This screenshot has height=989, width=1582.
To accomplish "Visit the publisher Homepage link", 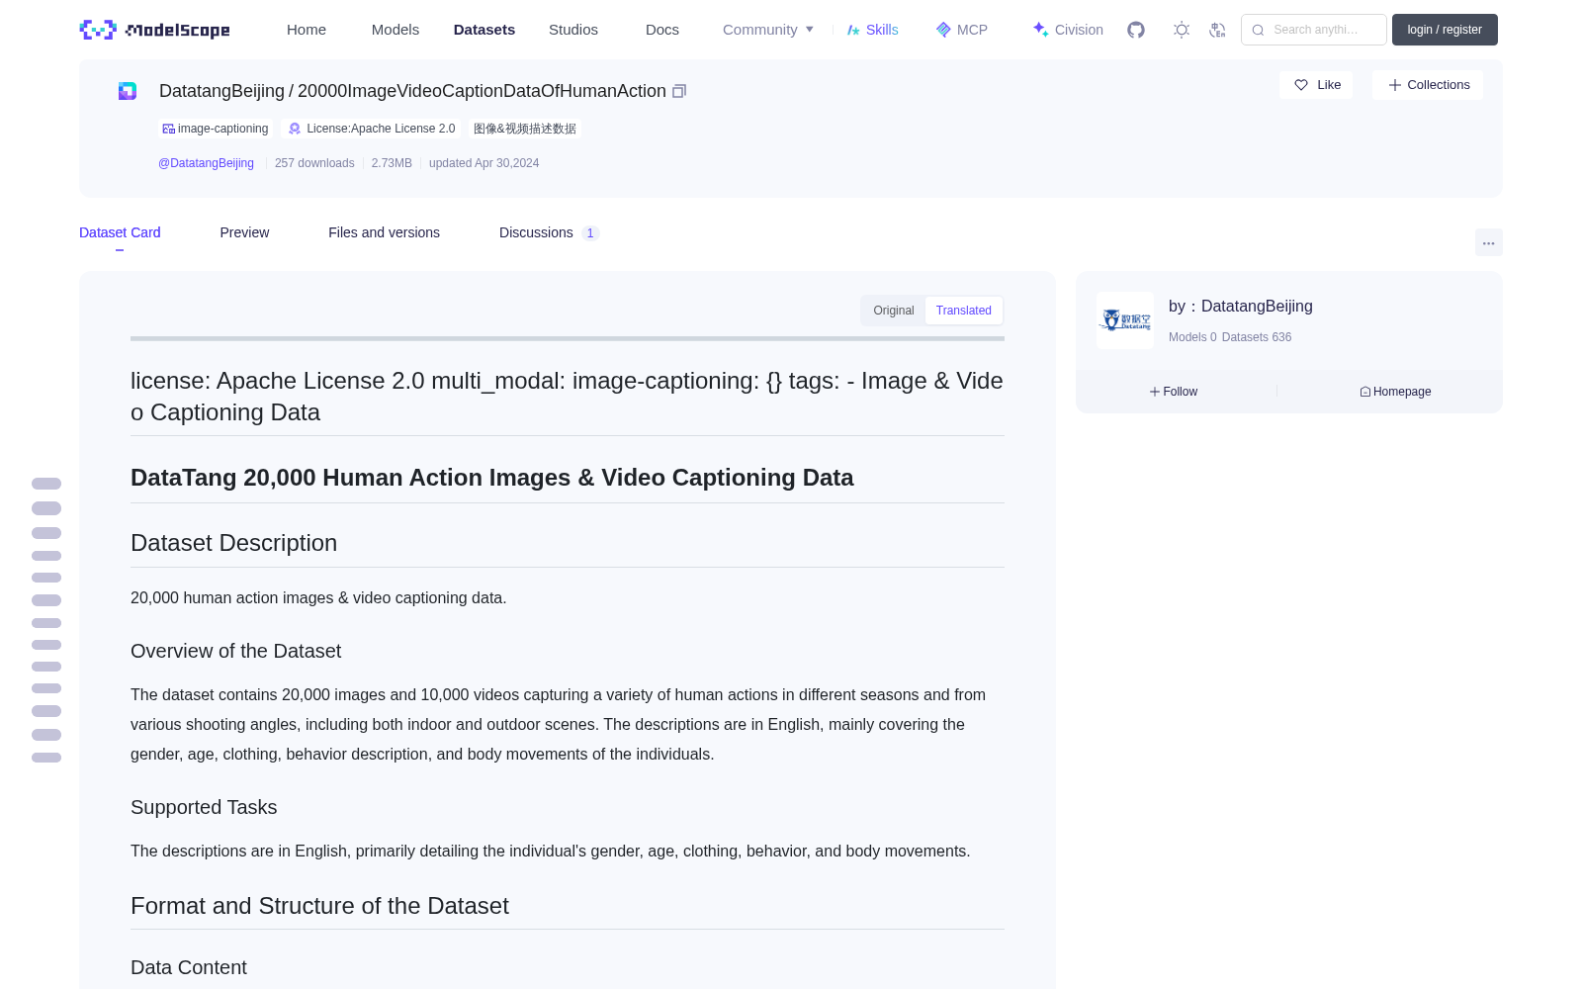I will coord(1395,392).
